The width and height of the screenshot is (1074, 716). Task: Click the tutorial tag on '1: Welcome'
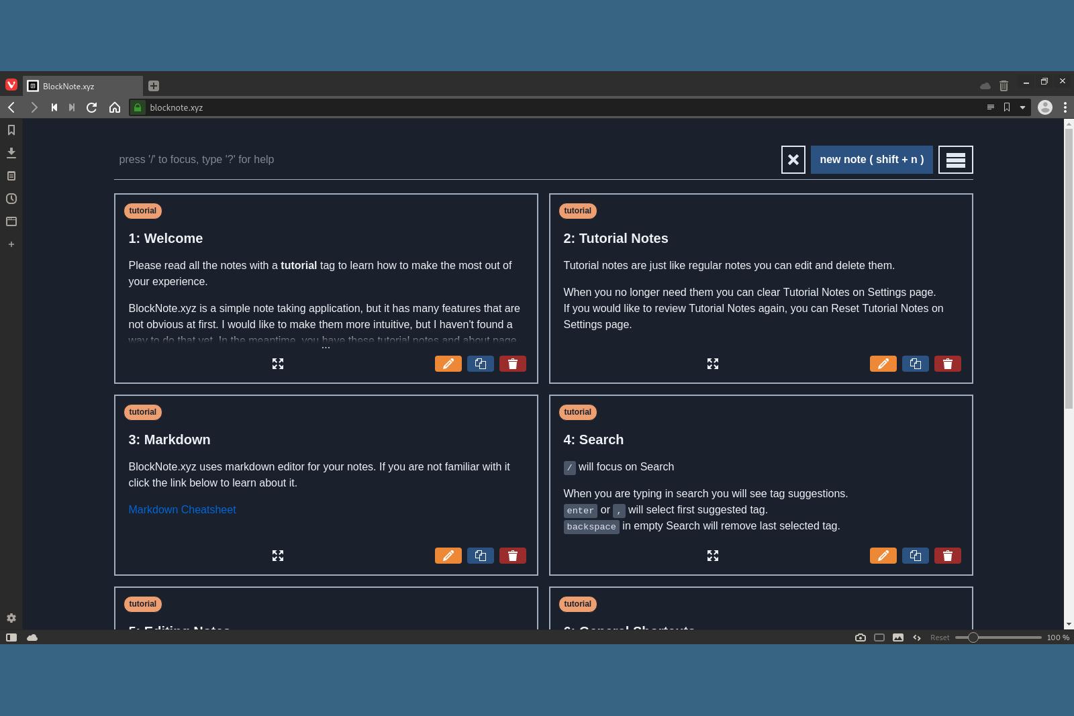tap(143, 211)
